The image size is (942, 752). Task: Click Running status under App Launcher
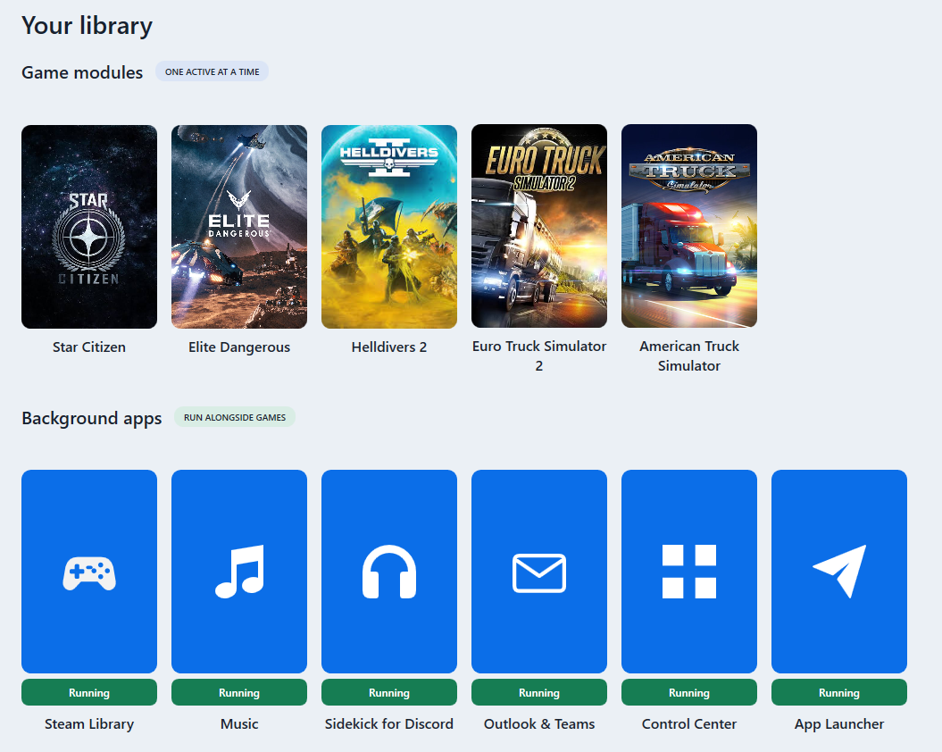click(x=839, y=692)
